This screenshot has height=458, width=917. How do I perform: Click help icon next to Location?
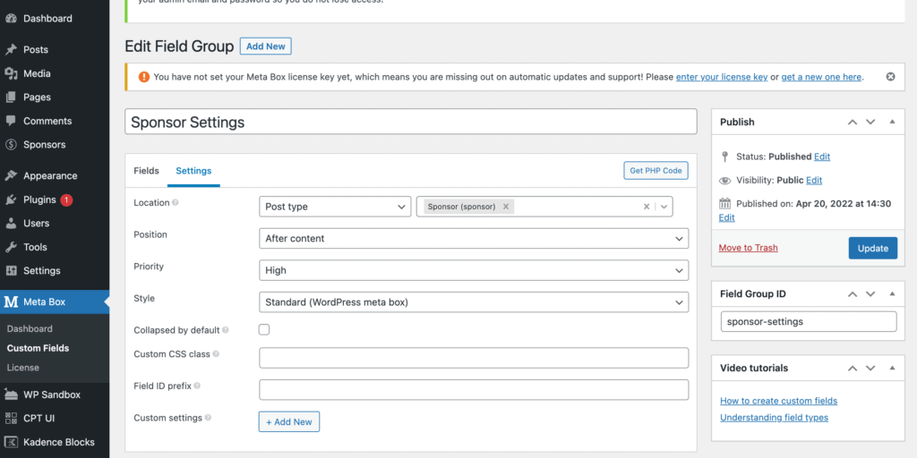tap(176, 203)
